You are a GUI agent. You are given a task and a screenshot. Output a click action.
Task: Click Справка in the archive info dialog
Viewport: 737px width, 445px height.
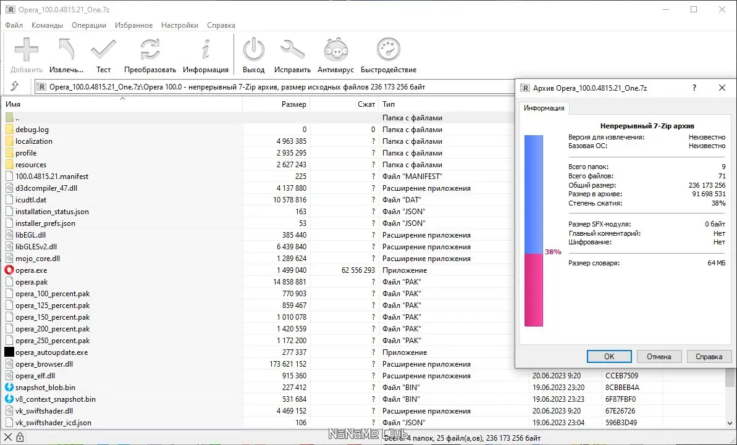pyautogui.click(x=709, y=356)
